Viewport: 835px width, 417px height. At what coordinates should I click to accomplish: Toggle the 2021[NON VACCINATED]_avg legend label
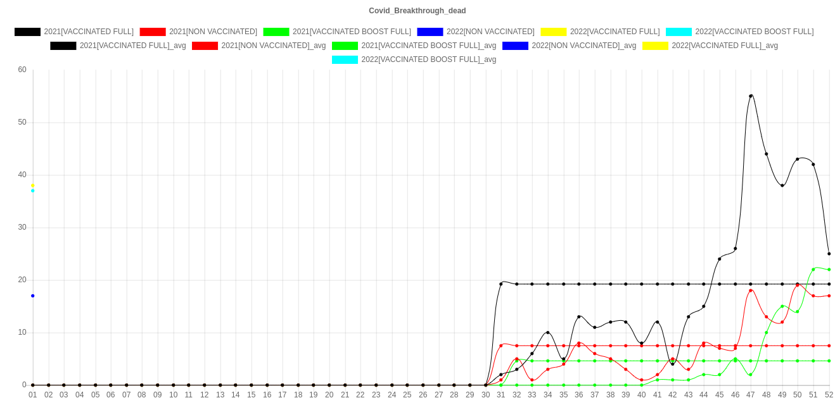click(273, 46)
